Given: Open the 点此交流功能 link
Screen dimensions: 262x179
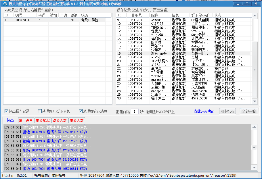Looking at the screenshot, I should [204, 111].
